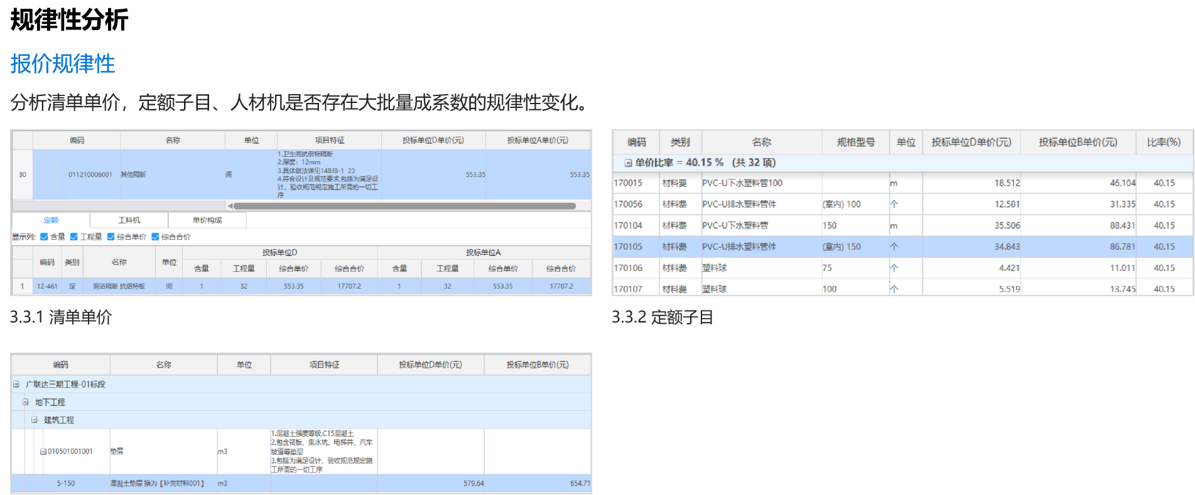This screenshot has height=495, width=1195.
Task: Click the 12-461 quota code cell
Action: pyautogui.click(x=47, y=286)
